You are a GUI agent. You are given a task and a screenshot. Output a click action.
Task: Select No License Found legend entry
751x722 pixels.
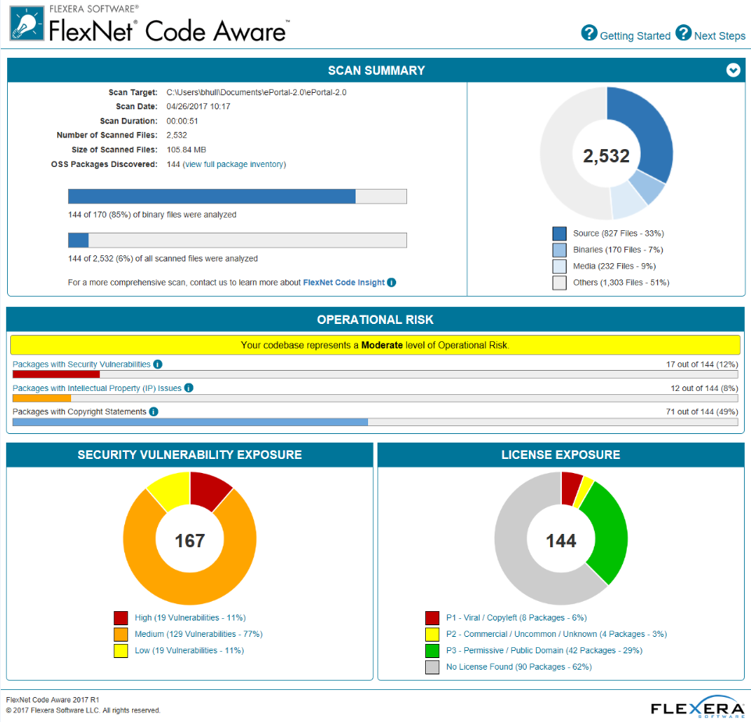pos(519,667)
